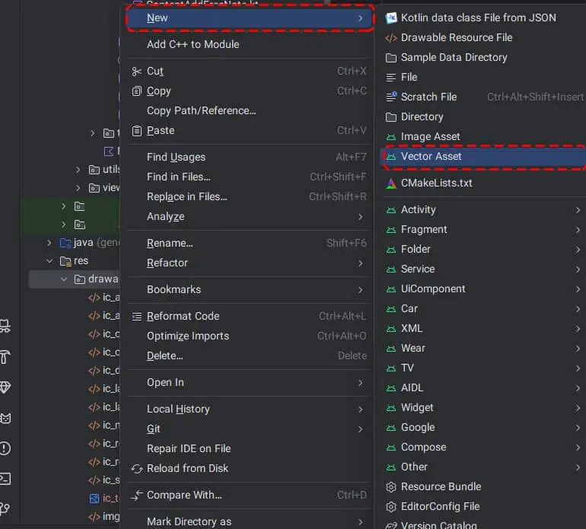Select Vector Asset from the New submenu
The height and width of the screenshot is (529, 586).
(x=431, y=156)
